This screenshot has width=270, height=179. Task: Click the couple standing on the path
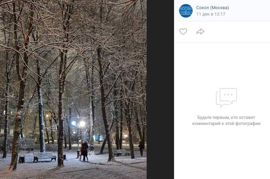click(84, 151)
